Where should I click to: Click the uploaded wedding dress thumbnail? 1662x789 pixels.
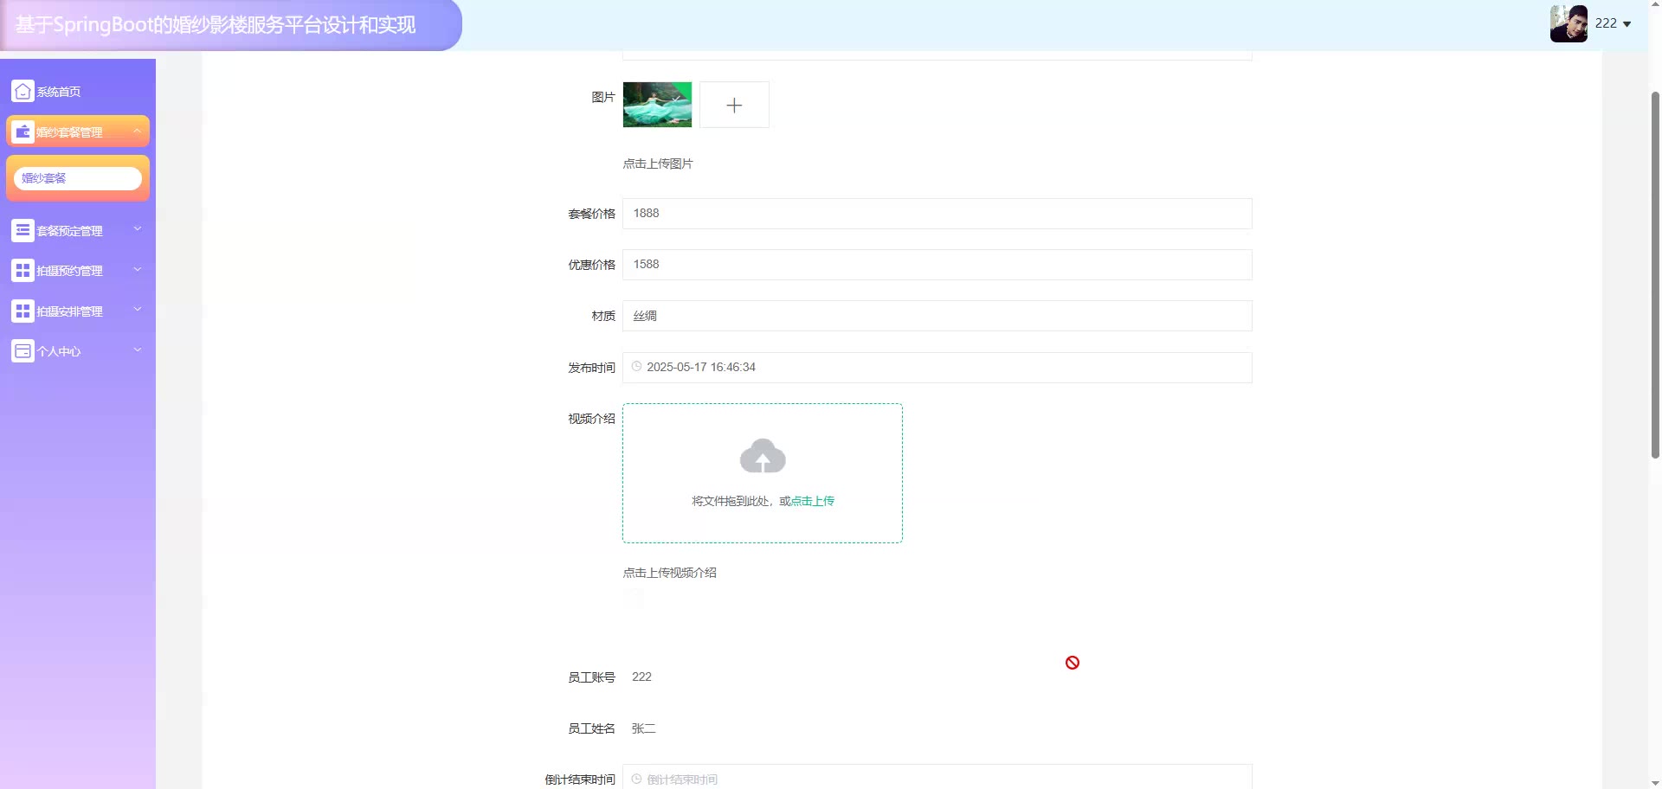(657, 105)
